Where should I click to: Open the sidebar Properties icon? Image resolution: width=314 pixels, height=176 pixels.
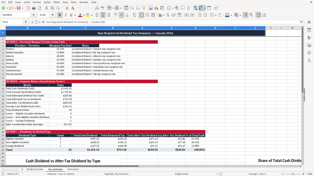[x=309, y=30]
